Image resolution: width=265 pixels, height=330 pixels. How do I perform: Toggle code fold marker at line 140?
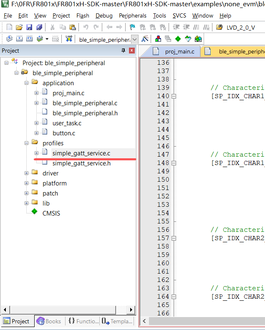coord(174,96)
